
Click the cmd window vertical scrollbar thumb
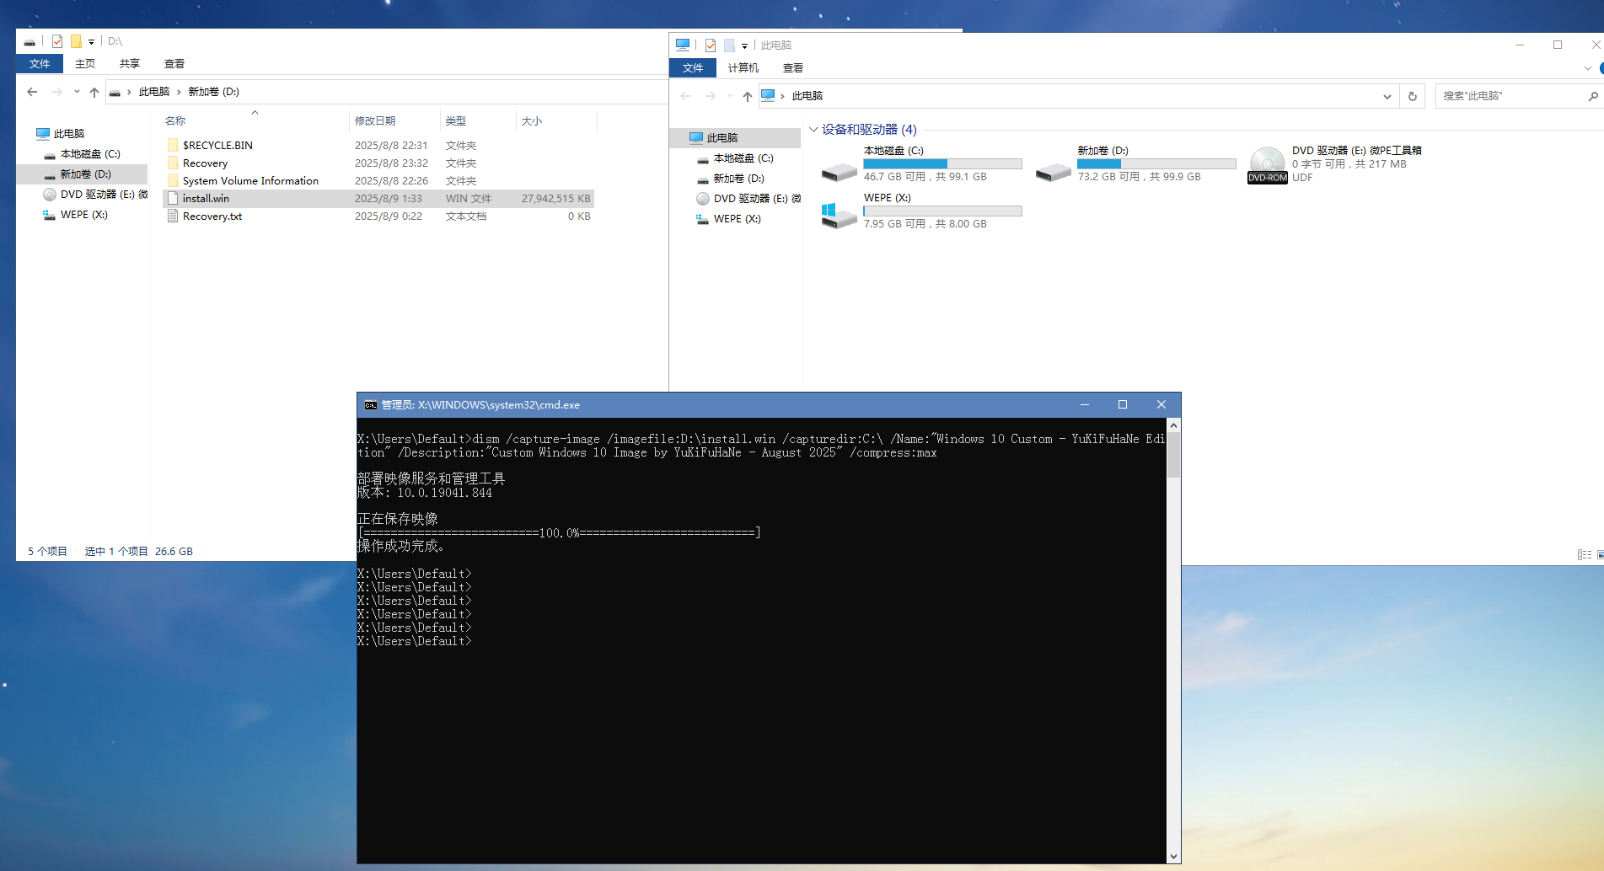1173,455
